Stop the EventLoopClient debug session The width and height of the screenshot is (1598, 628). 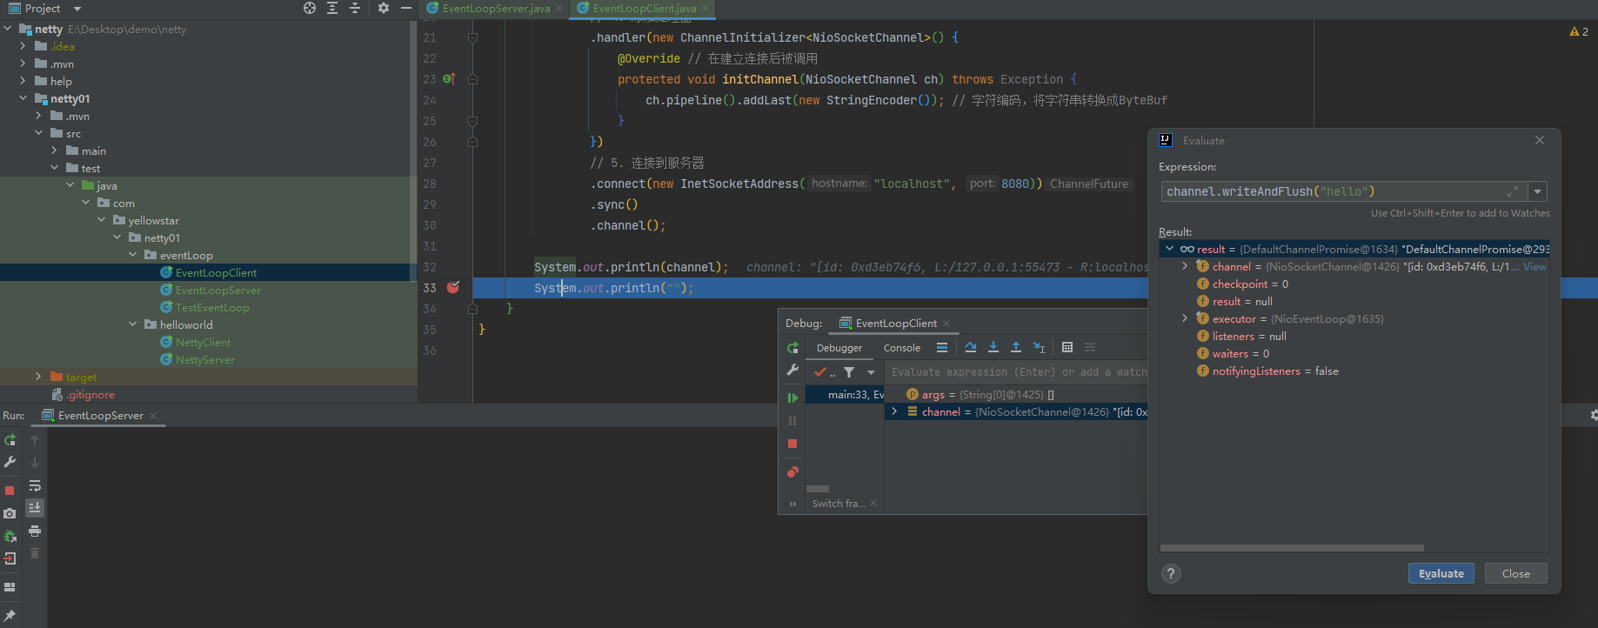tap(792, 444)
